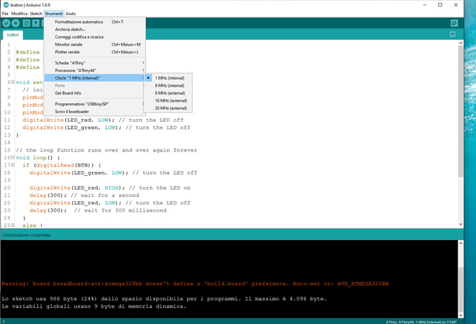Screen dimensions: 476x324
Task: Click console scrollbar down arrow
Action: (x=461, y=315)
